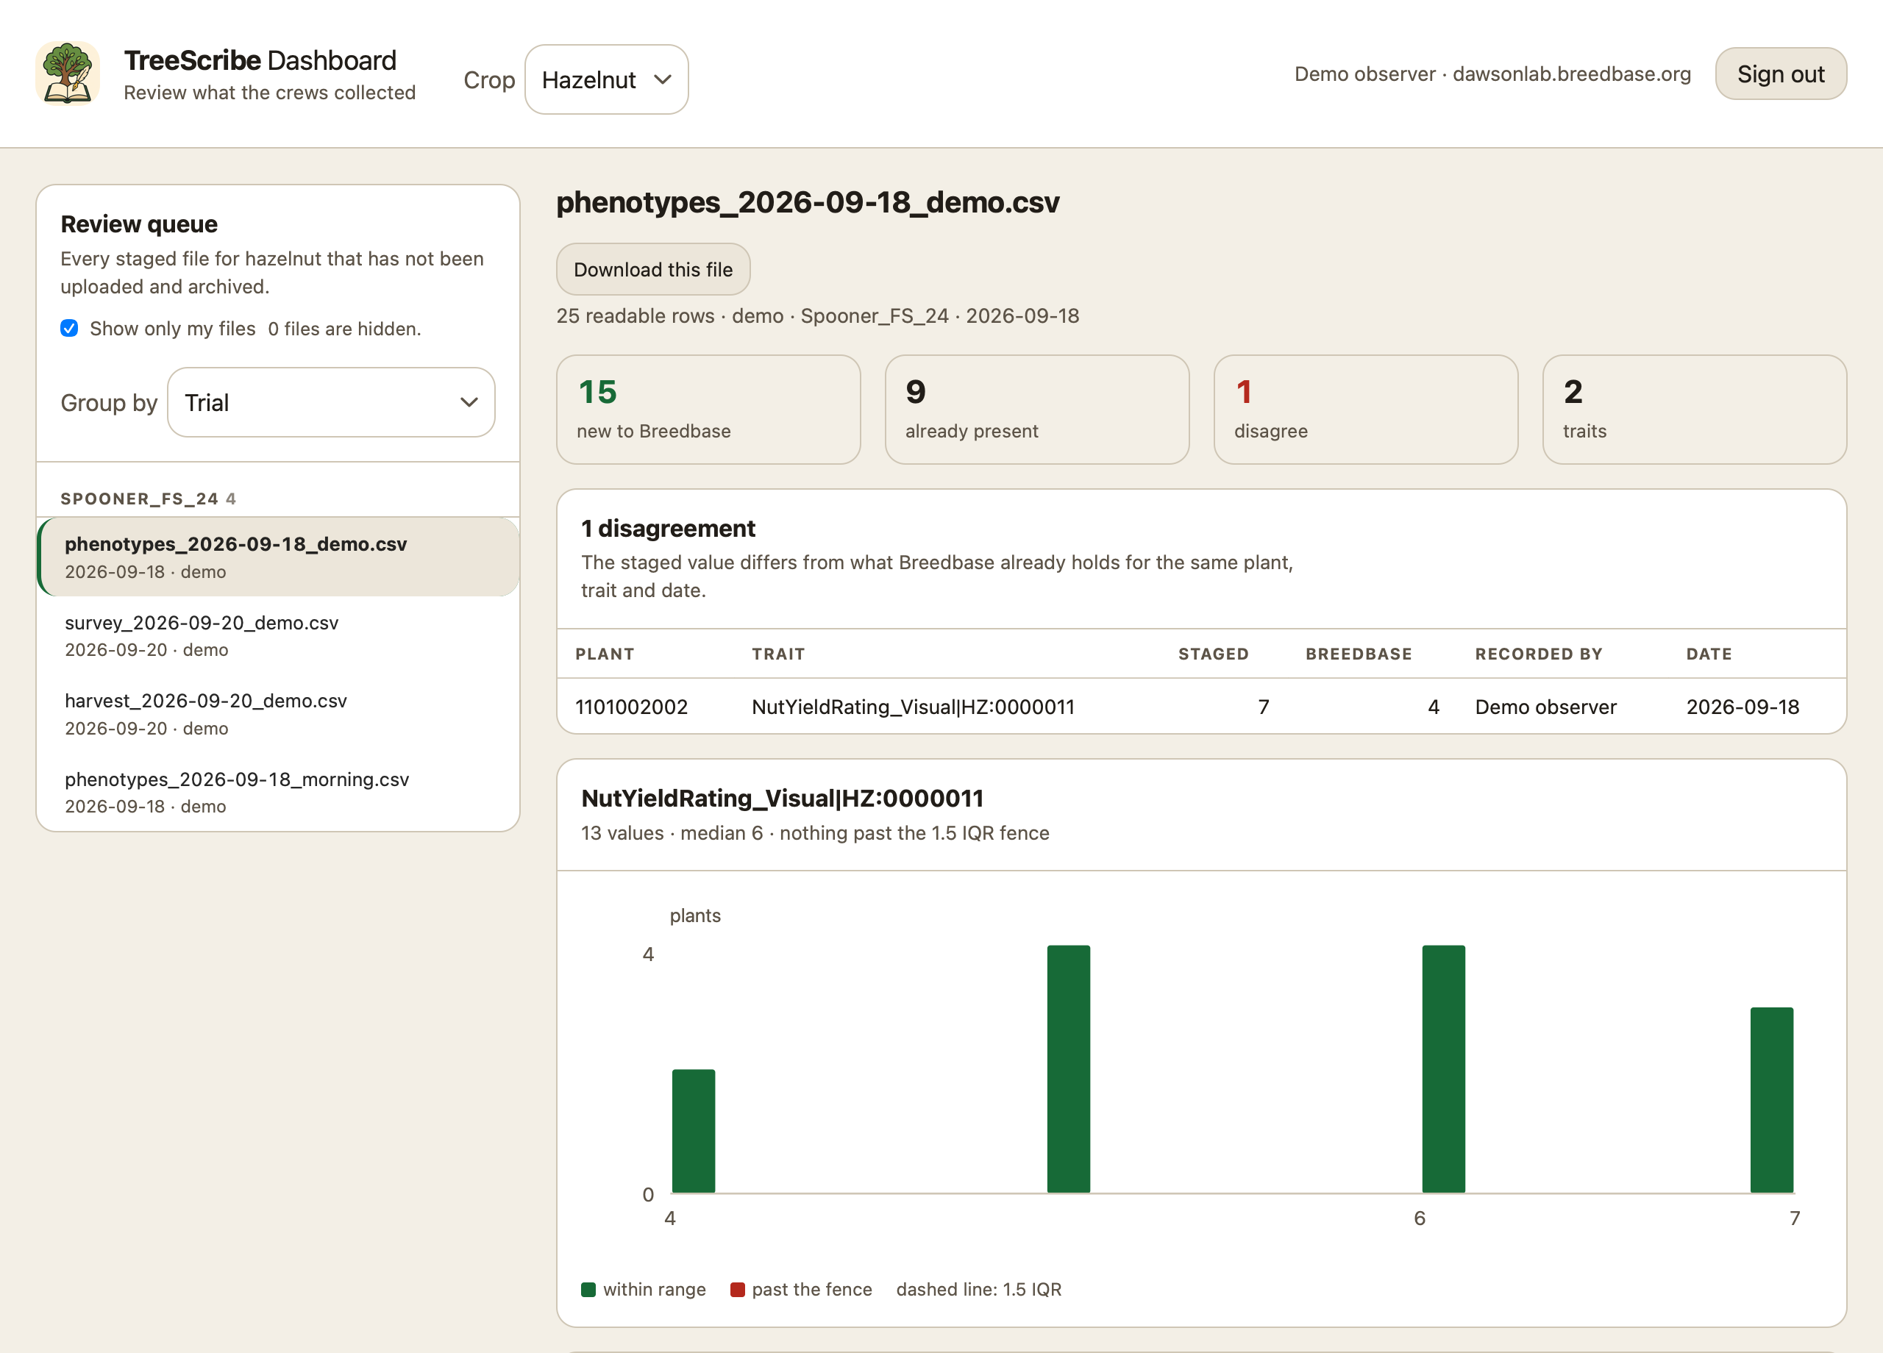Click the DATE column header
This screenshot has height=1353, width=1883.
point(1709,654)
